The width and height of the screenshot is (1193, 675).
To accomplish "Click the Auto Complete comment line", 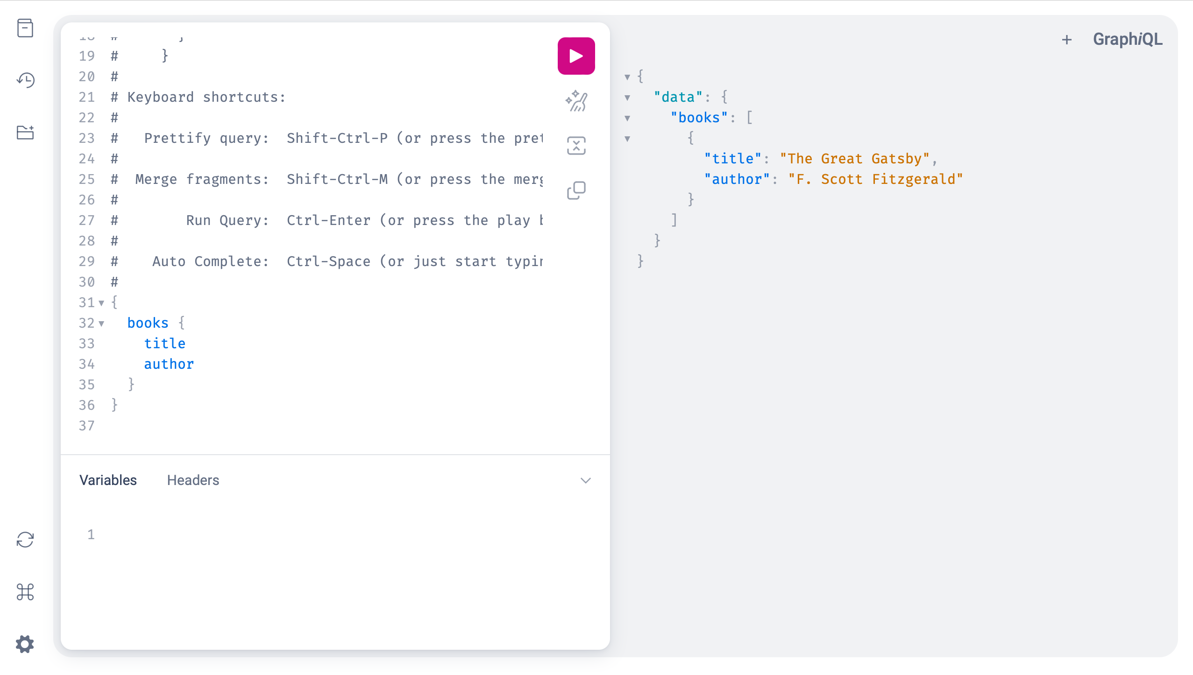I will (x=327, y=261).
